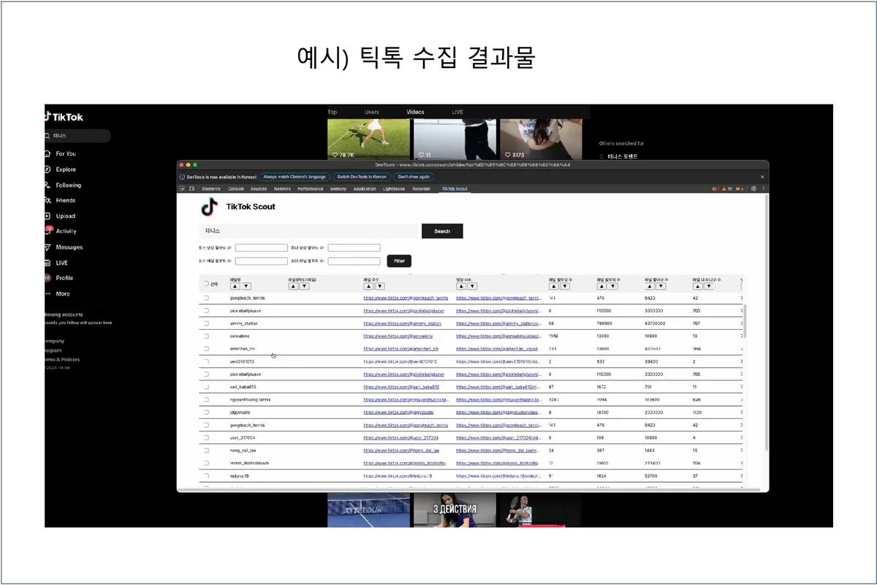Open the TikTok Scout musical note logo
Viewport: 877px width, 585px height.
[209, 207]
